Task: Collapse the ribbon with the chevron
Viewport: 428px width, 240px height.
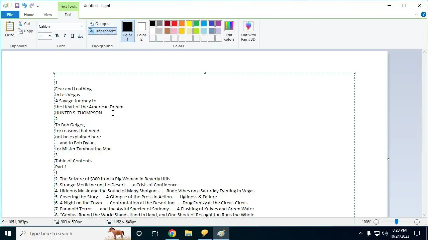Action: click(x=416, y=14)
